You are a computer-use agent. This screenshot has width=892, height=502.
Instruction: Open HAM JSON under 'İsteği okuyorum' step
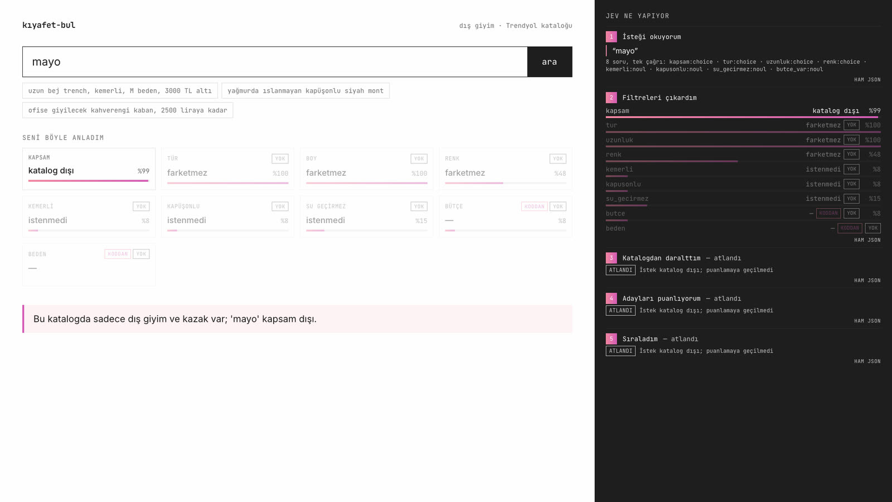point(867,80)
